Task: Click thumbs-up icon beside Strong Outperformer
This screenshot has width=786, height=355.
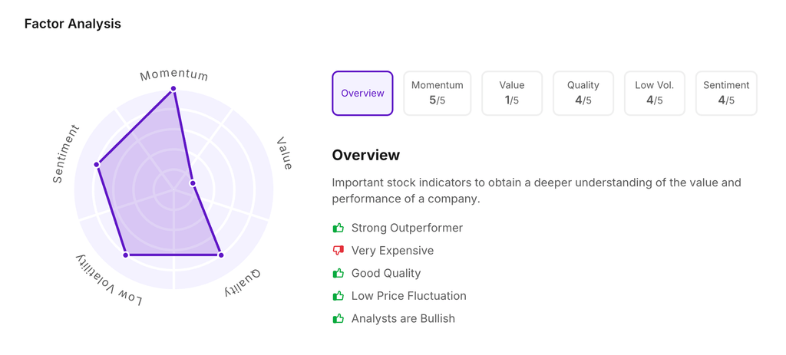Action: tap(339, 228)
